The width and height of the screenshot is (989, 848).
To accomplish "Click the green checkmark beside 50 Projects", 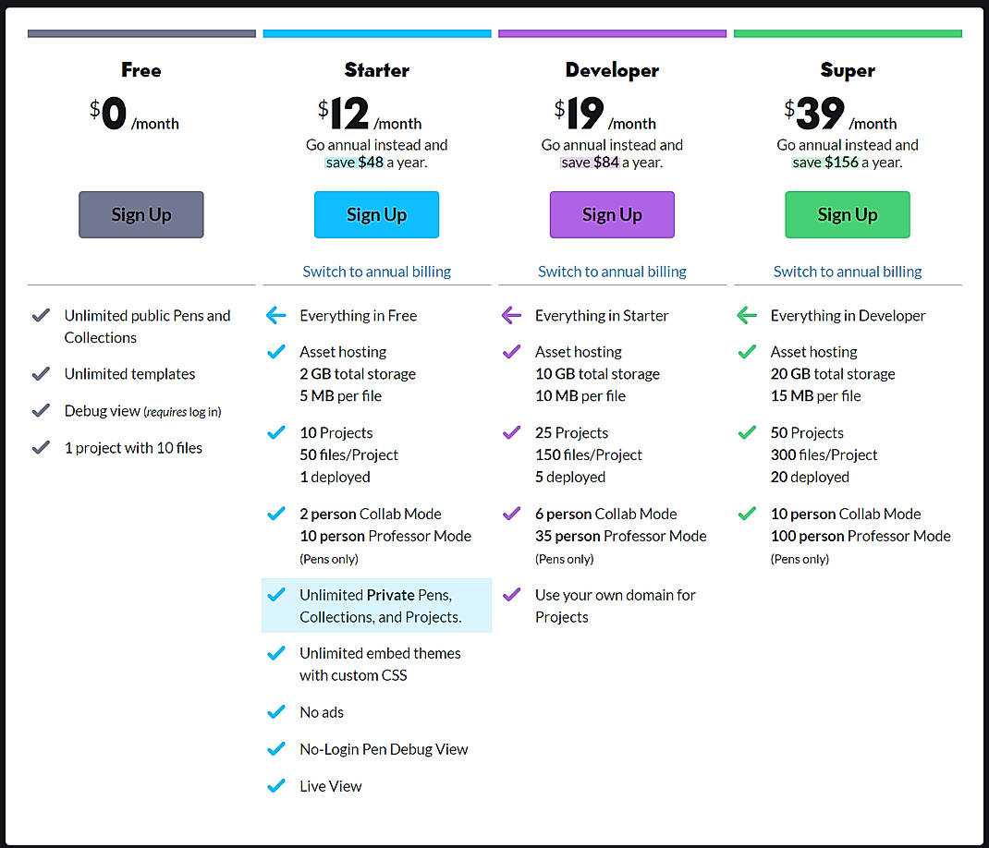I will coord(747,432).
